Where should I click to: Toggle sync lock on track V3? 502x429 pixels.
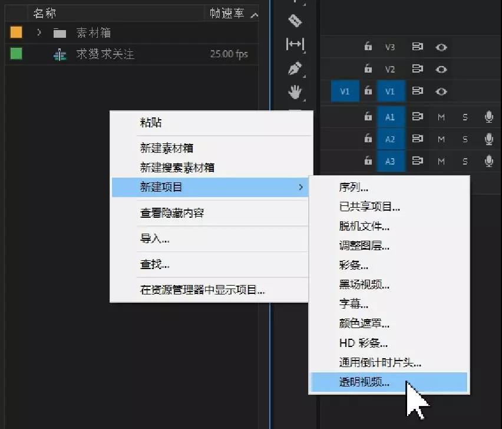tap(418, 47)
